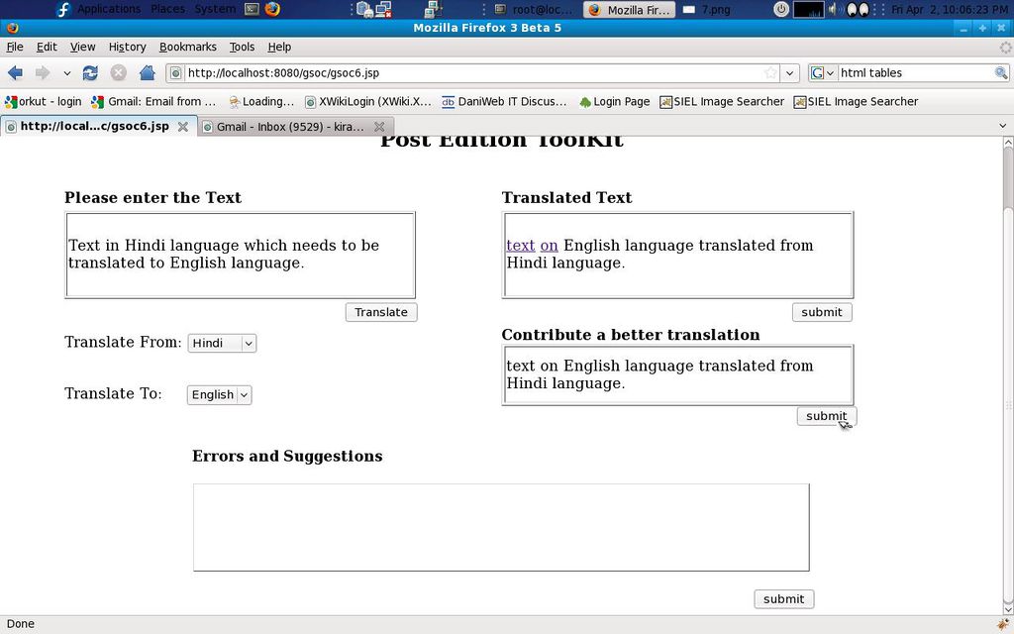The width and height of the screenshot is (1014, 634).
Task: Open the terminal launcher in panel
Action: 252,9
